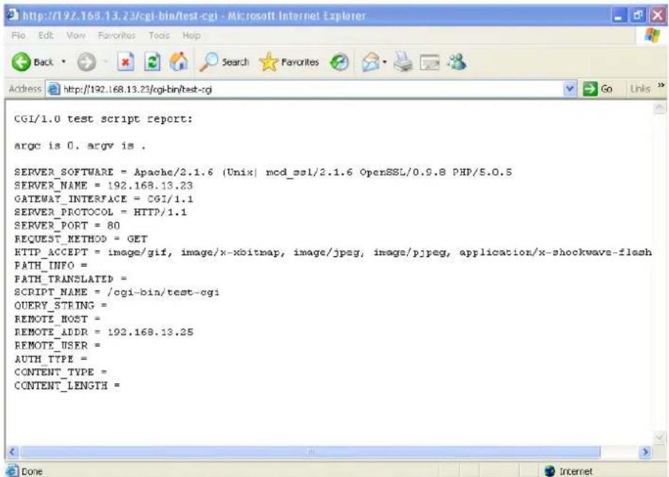Click the Back navigation button
669x477 pixels.
pos(33,62)
